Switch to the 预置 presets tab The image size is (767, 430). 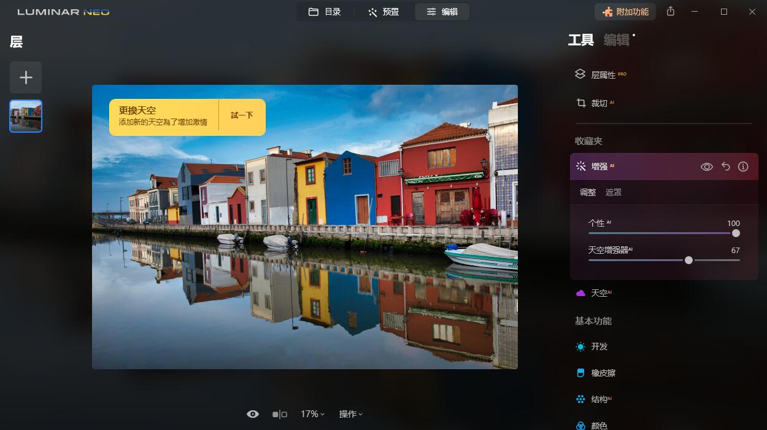(x=384, y=11)
